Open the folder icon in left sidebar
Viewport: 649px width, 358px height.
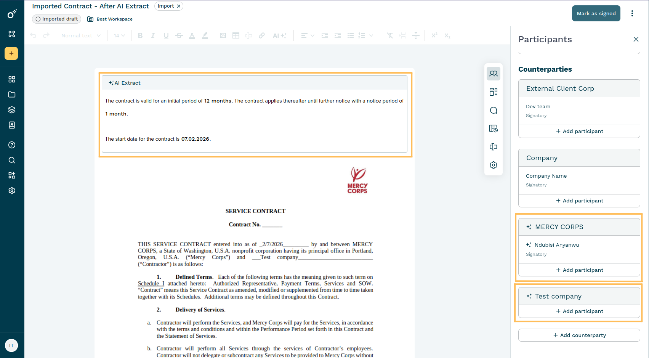[12, 95]
